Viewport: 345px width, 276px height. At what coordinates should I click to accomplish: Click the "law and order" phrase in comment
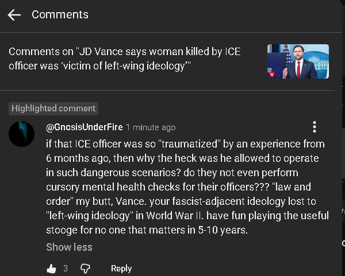pos(305,187)
